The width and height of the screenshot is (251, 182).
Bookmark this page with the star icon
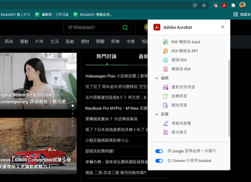pos(204,5)
